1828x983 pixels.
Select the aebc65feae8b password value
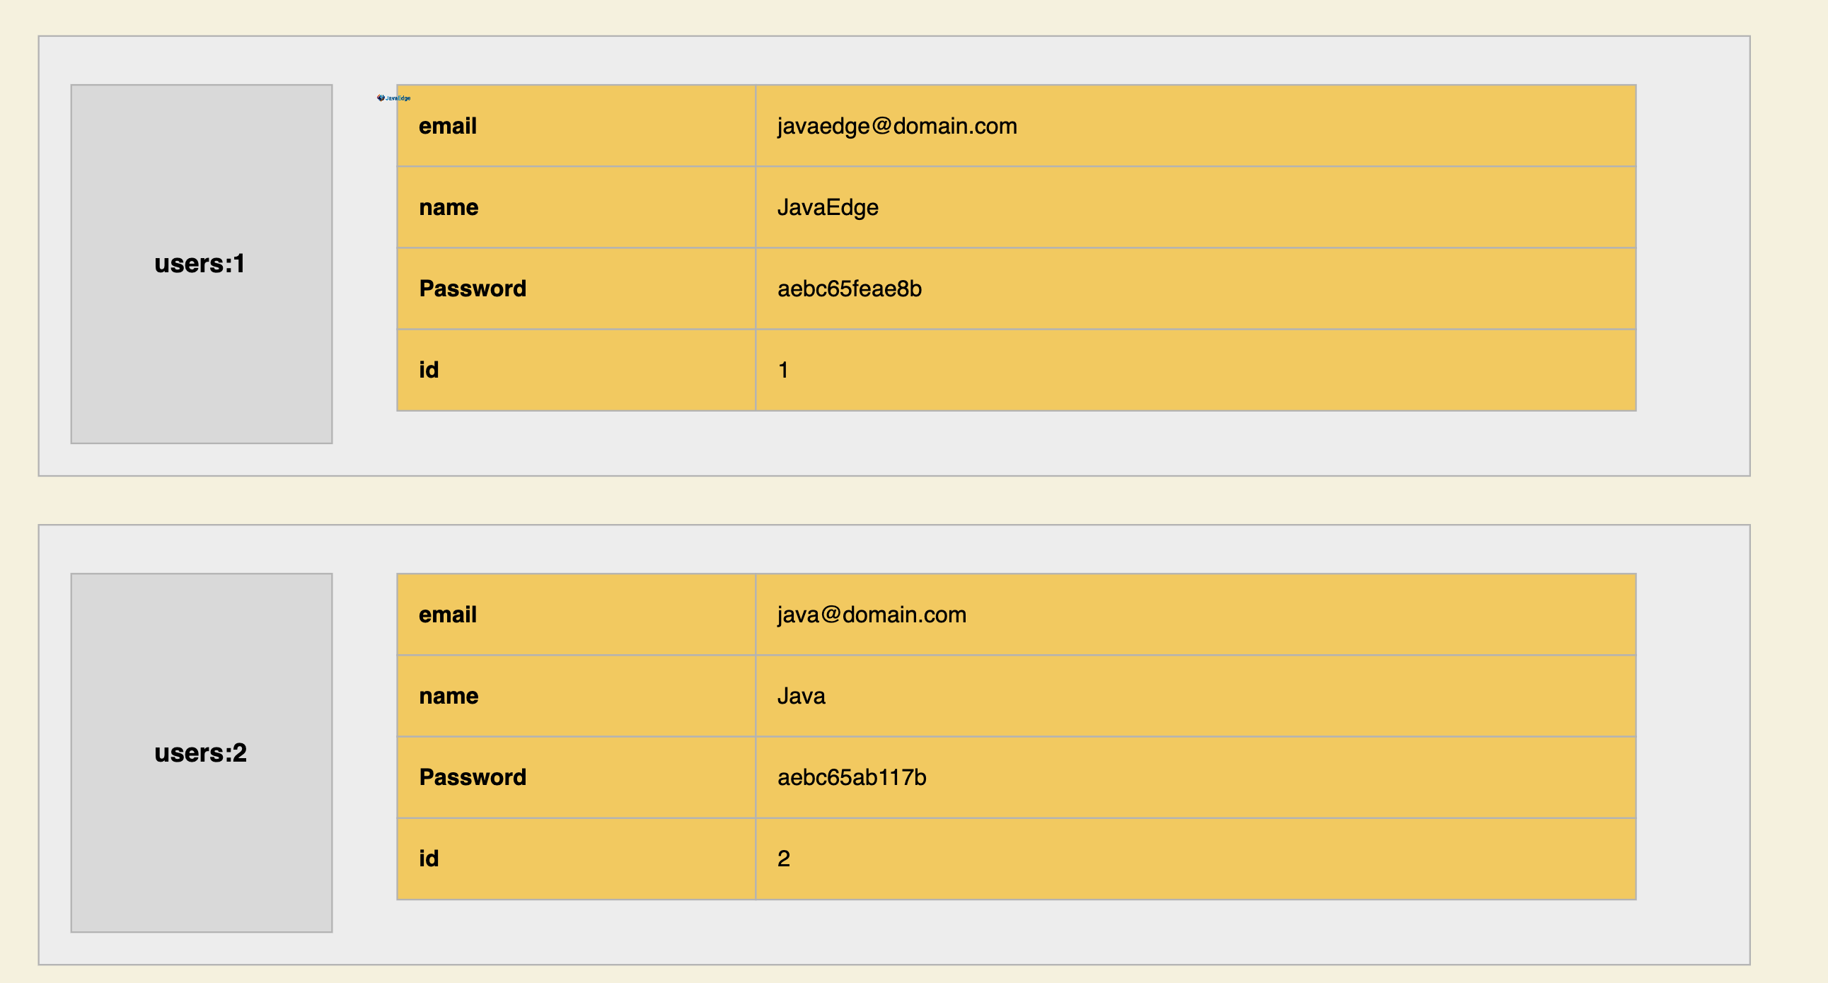coord(850,289)
